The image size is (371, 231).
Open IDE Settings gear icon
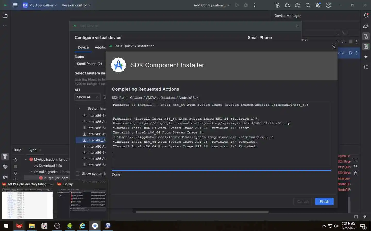pos(318,5)
